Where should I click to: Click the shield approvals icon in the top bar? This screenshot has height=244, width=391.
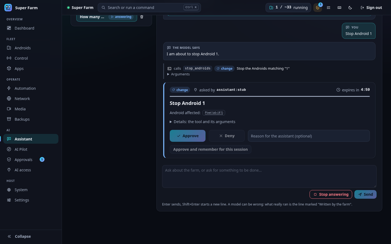(x=318, y=7)
